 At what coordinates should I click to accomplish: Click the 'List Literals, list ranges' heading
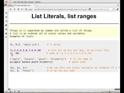point(64,16)
